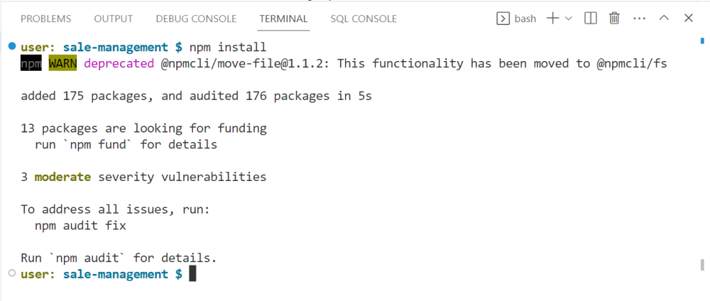The image size is (710, 301).
Task: Click hollow circle marker at last prompt
Action: click(12, 274)
